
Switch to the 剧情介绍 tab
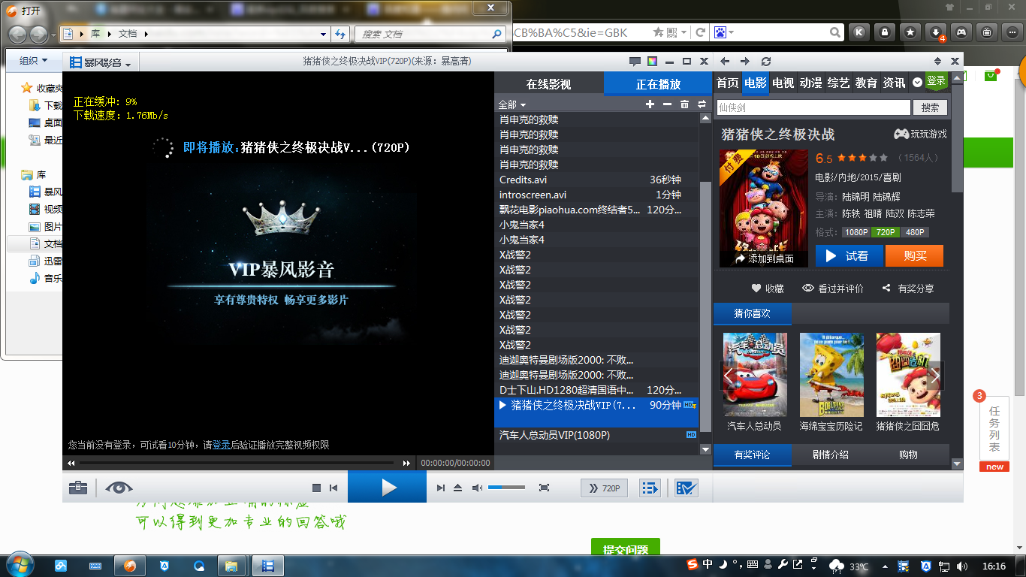(830, 455)
